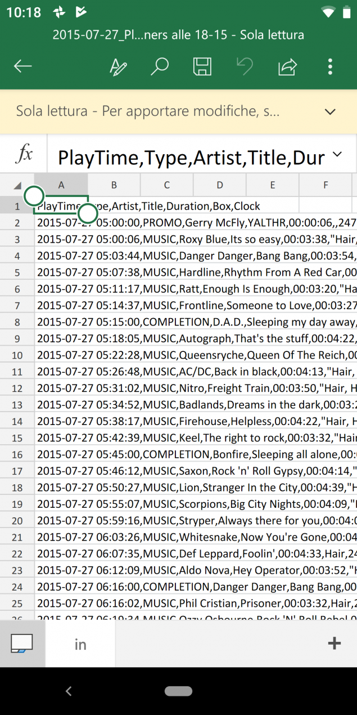
Task: Tap the save floppy disk icon
Action: pos(202,66)
